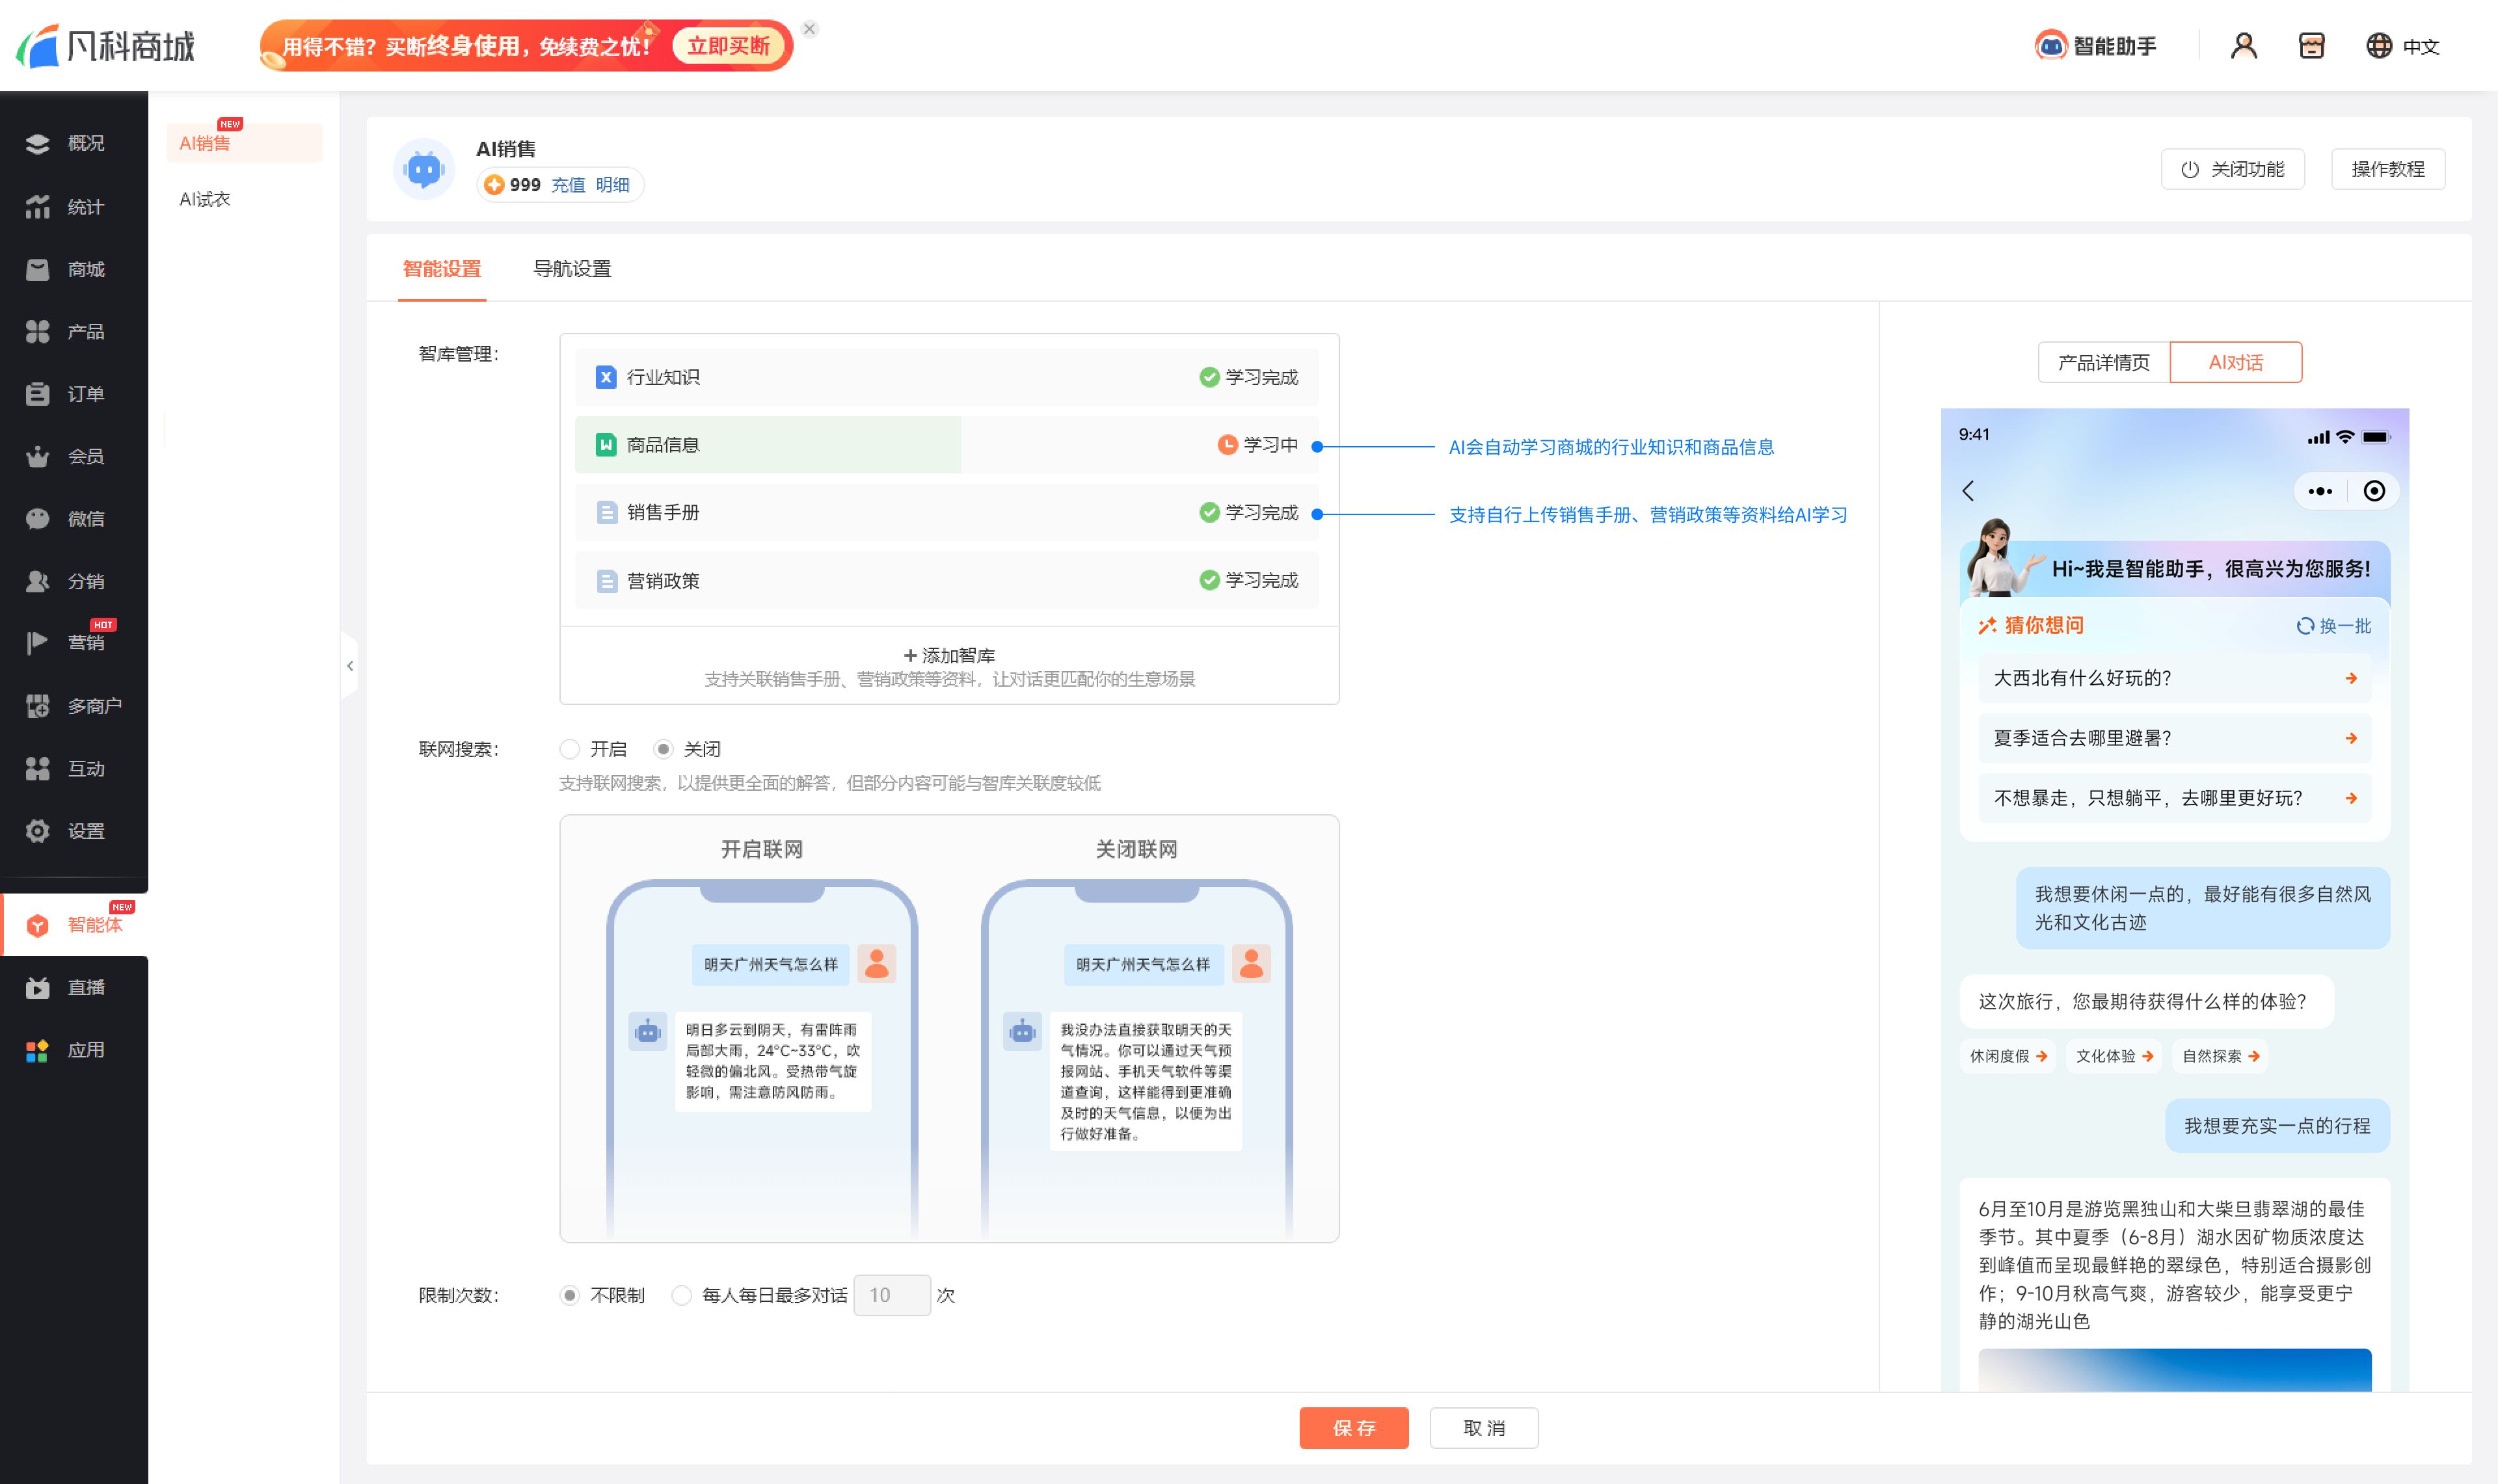2498x1484 pixels.
Task: Open the 充值 recharge link
Action: (x=567, y=185)
